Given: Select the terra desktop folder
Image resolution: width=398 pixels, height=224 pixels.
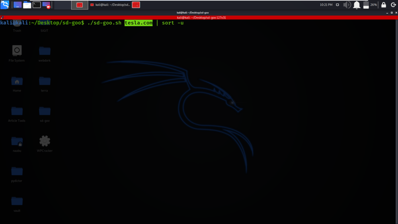Looking at the screenshot, I should [45, 84].
